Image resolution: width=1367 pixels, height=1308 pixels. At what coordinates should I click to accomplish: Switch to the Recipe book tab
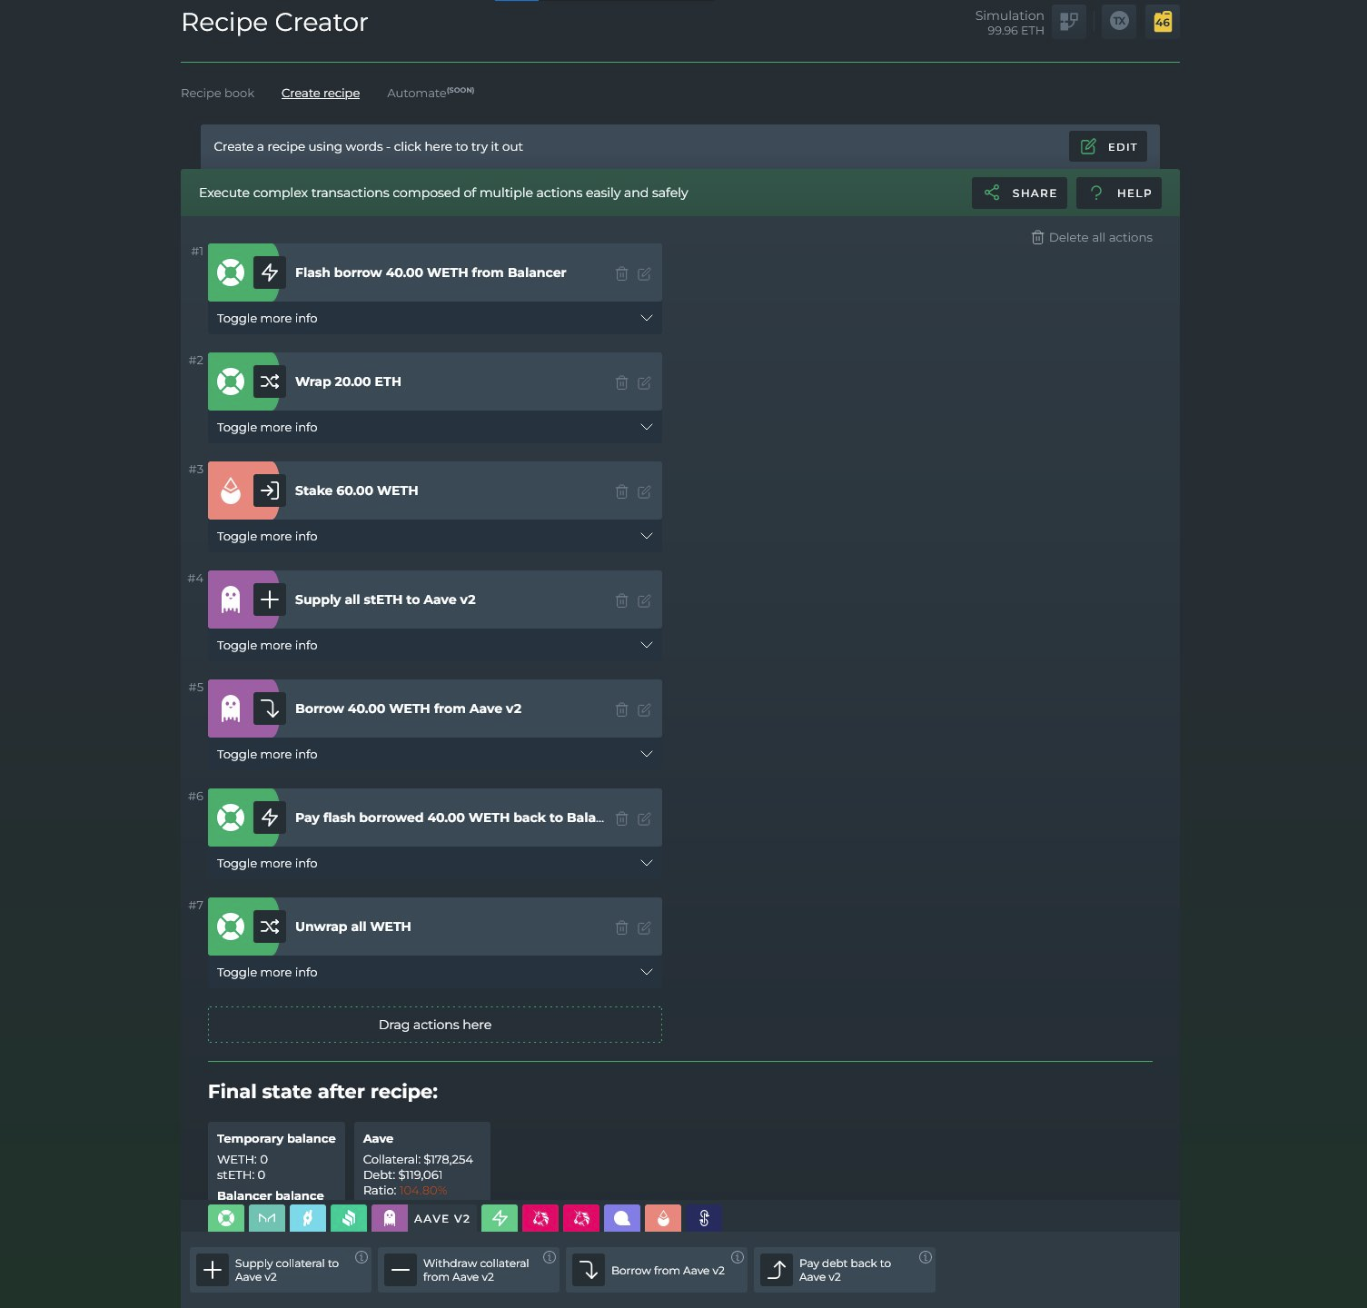217,93
